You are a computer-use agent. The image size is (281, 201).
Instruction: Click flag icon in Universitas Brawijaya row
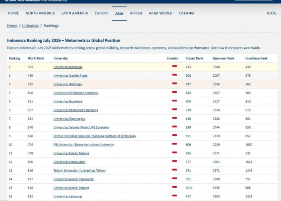point(175,101)
